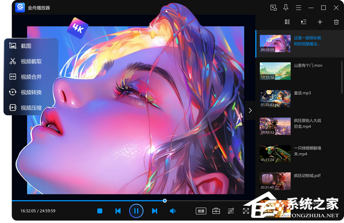Play the 童话.mp3 thumbnail
Image resolution: width=344 pixels, height=223 pixels.
[275, 98]
